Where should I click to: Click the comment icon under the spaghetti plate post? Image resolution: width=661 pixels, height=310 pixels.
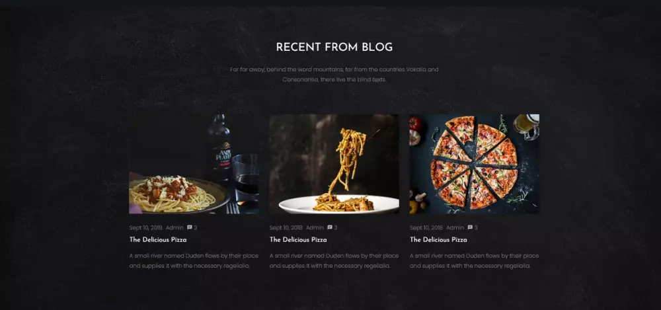tap(190, 227)
